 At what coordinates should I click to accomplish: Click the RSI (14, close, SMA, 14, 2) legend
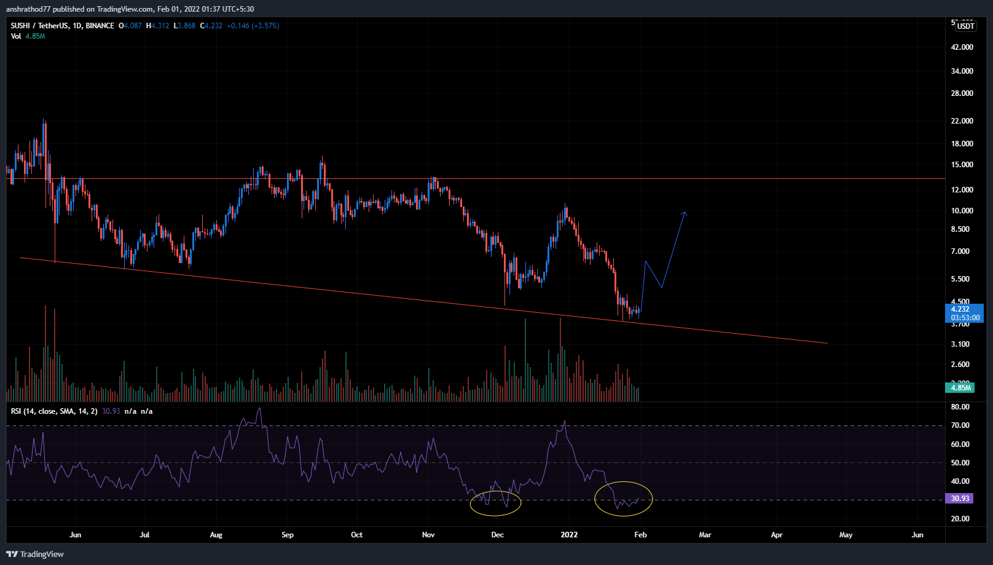[x=54, y=411]
